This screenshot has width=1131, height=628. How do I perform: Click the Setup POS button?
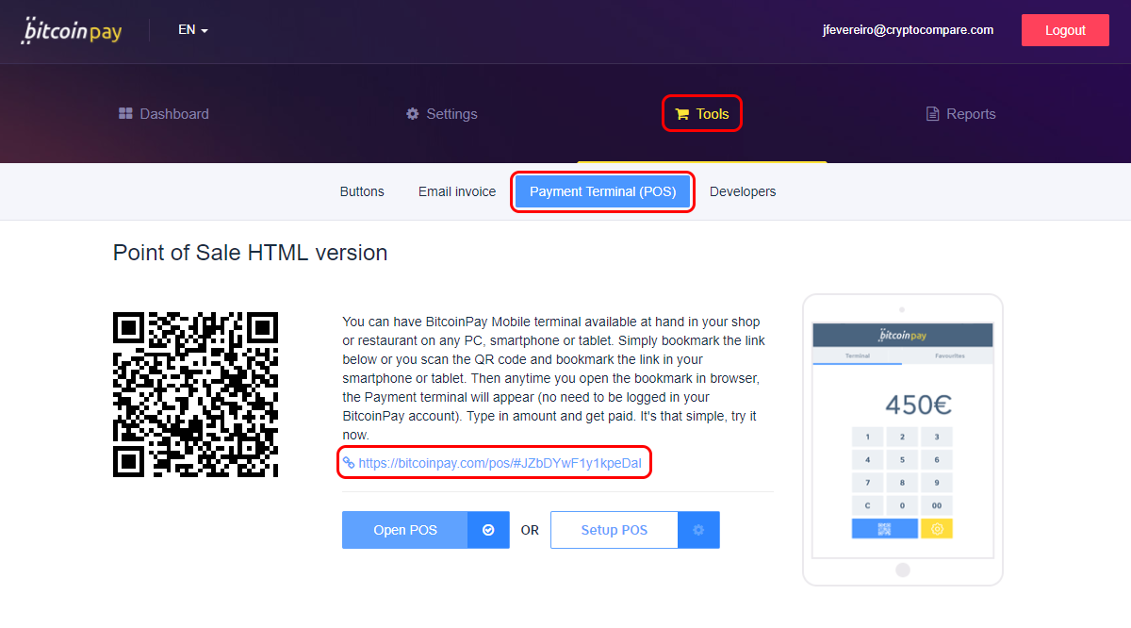(635, 530)
